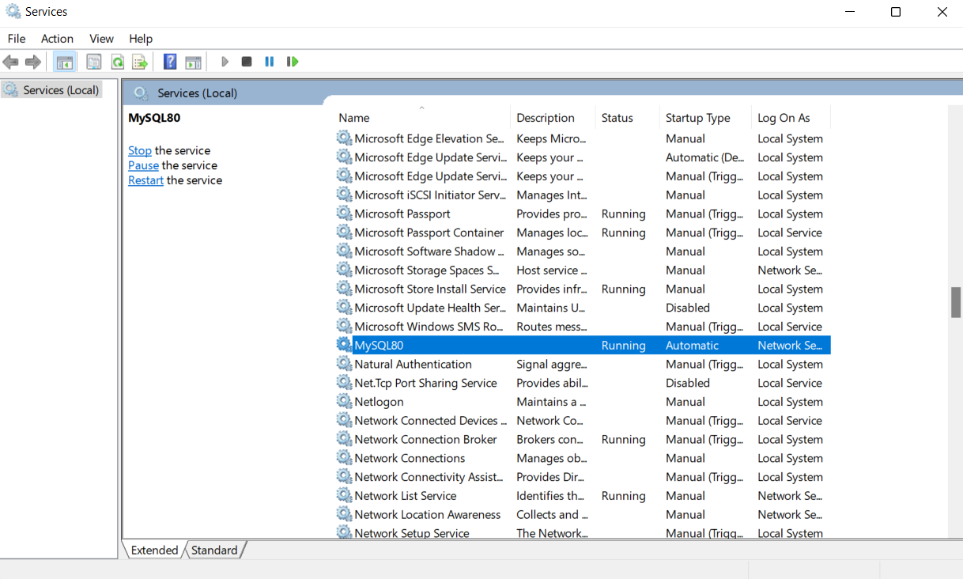Image resolution: width=963 pixels, height=579 pixels.
Task: Click the Export List icon
Action: click(140, 61)
